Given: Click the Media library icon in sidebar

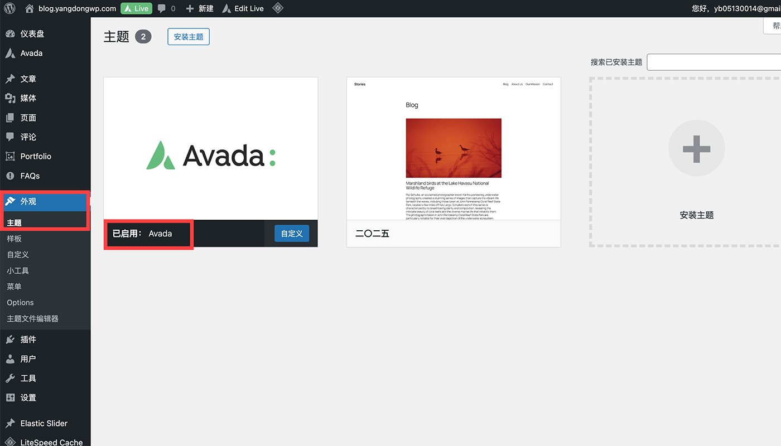Looking at the screenshot, I should pyautogui.click(x=10, y=98).
